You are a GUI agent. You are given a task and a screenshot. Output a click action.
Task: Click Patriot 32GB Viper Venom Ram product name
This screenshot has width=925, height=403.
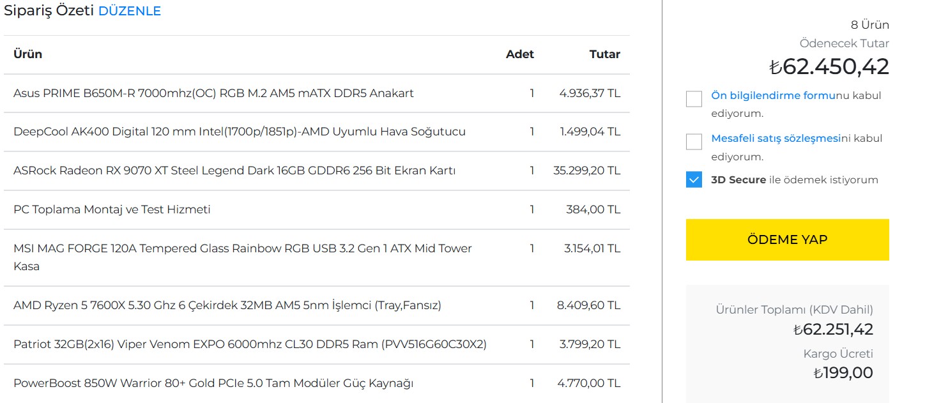(250, 344)
